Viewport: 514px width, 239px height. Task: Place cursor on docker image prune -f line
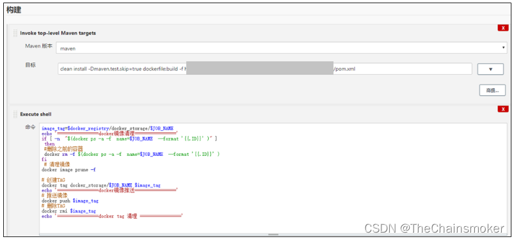(x=68, y=169)
